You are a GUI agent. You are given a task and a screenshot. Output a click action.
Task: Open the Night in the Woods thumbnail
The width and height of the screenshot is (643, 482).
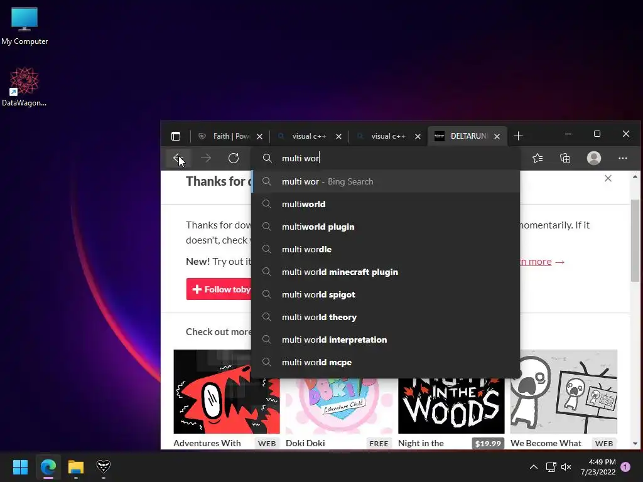[x=451, y=405]
